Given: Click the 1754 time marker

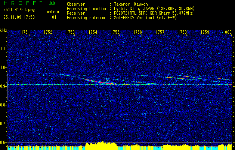Looking at the screenshot, I should 93,32.
